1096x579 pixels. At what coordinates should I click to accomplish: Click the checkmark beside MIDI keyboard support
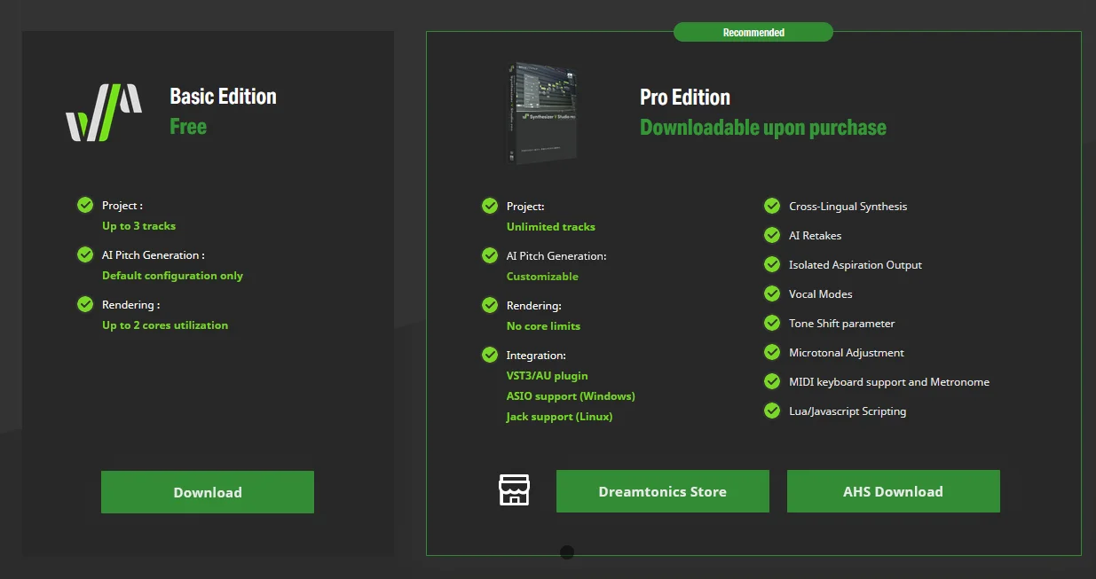(772, 382)
